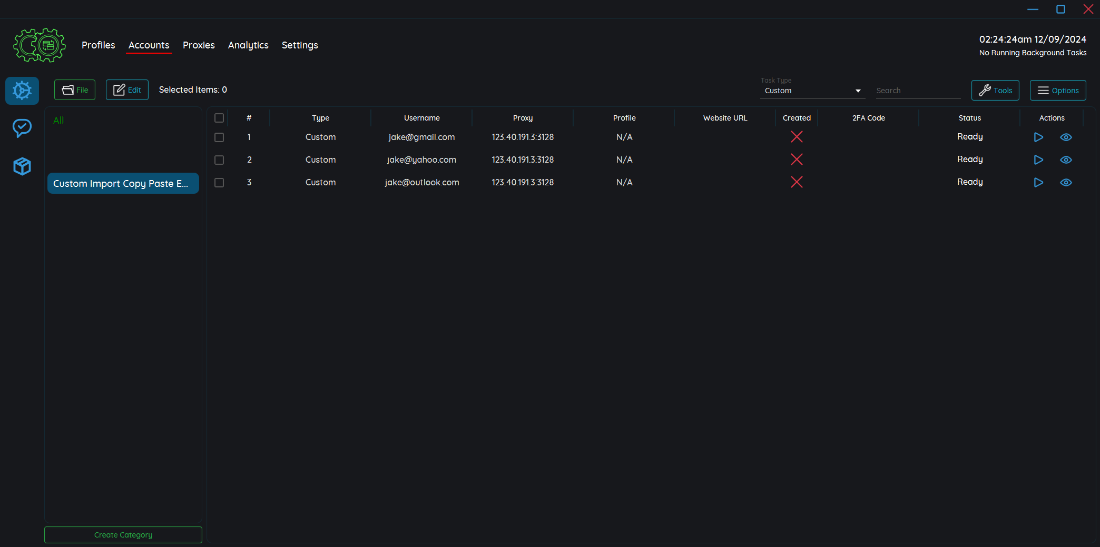View details of jake@gmail.com via eye icon

pyautogui.click(x=1066, y=137)
